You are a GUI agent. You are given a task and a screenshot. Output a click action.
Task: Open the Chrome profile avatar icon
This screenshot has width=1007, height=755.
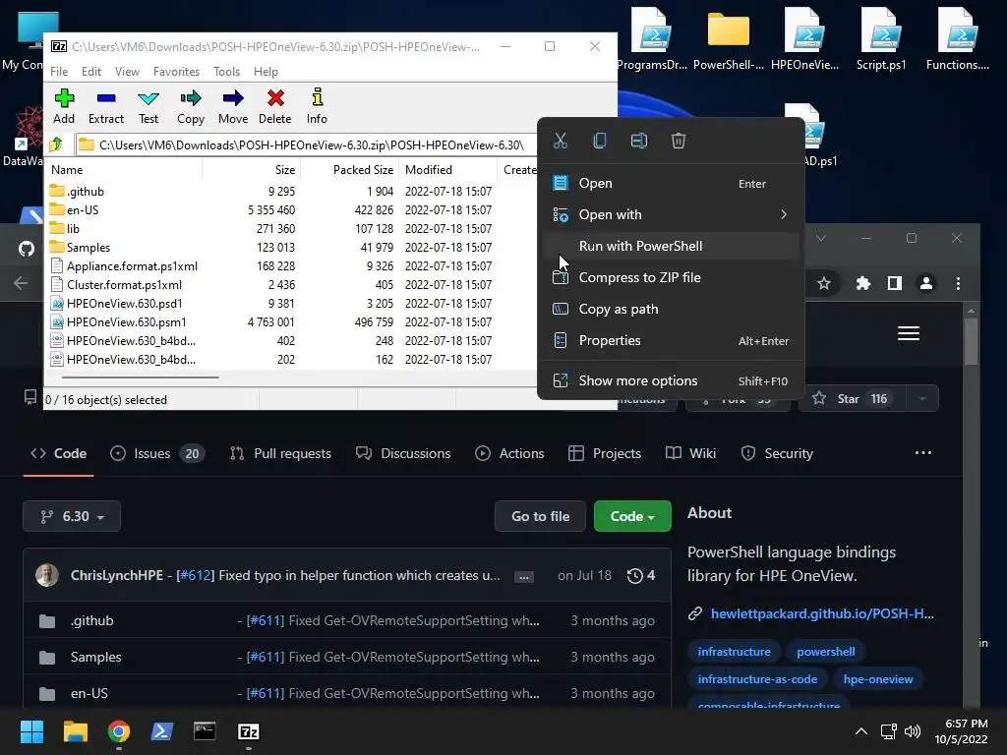coord(926,283)
